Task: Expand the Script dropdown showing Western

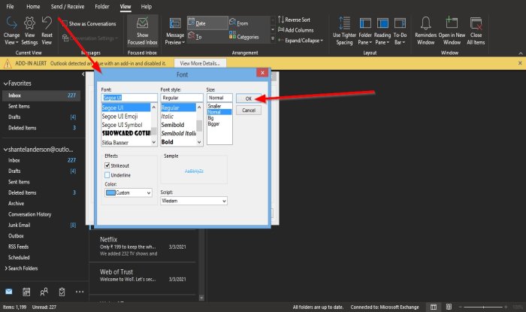Action: [193, 201]
